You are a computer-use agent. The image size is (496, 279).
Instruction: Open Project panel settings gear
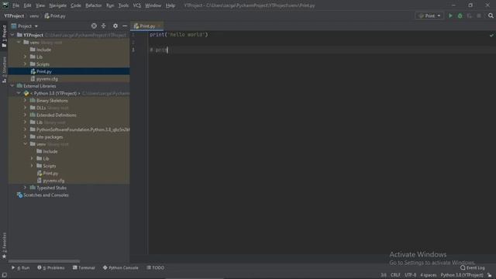[115, 26]
